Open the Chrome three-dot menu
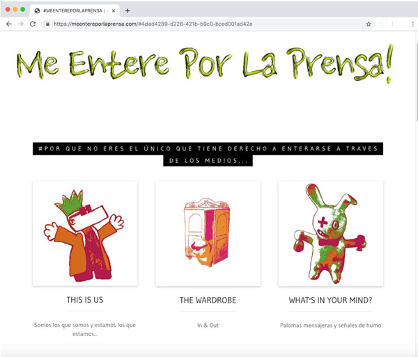 click(x=412, y=24)
